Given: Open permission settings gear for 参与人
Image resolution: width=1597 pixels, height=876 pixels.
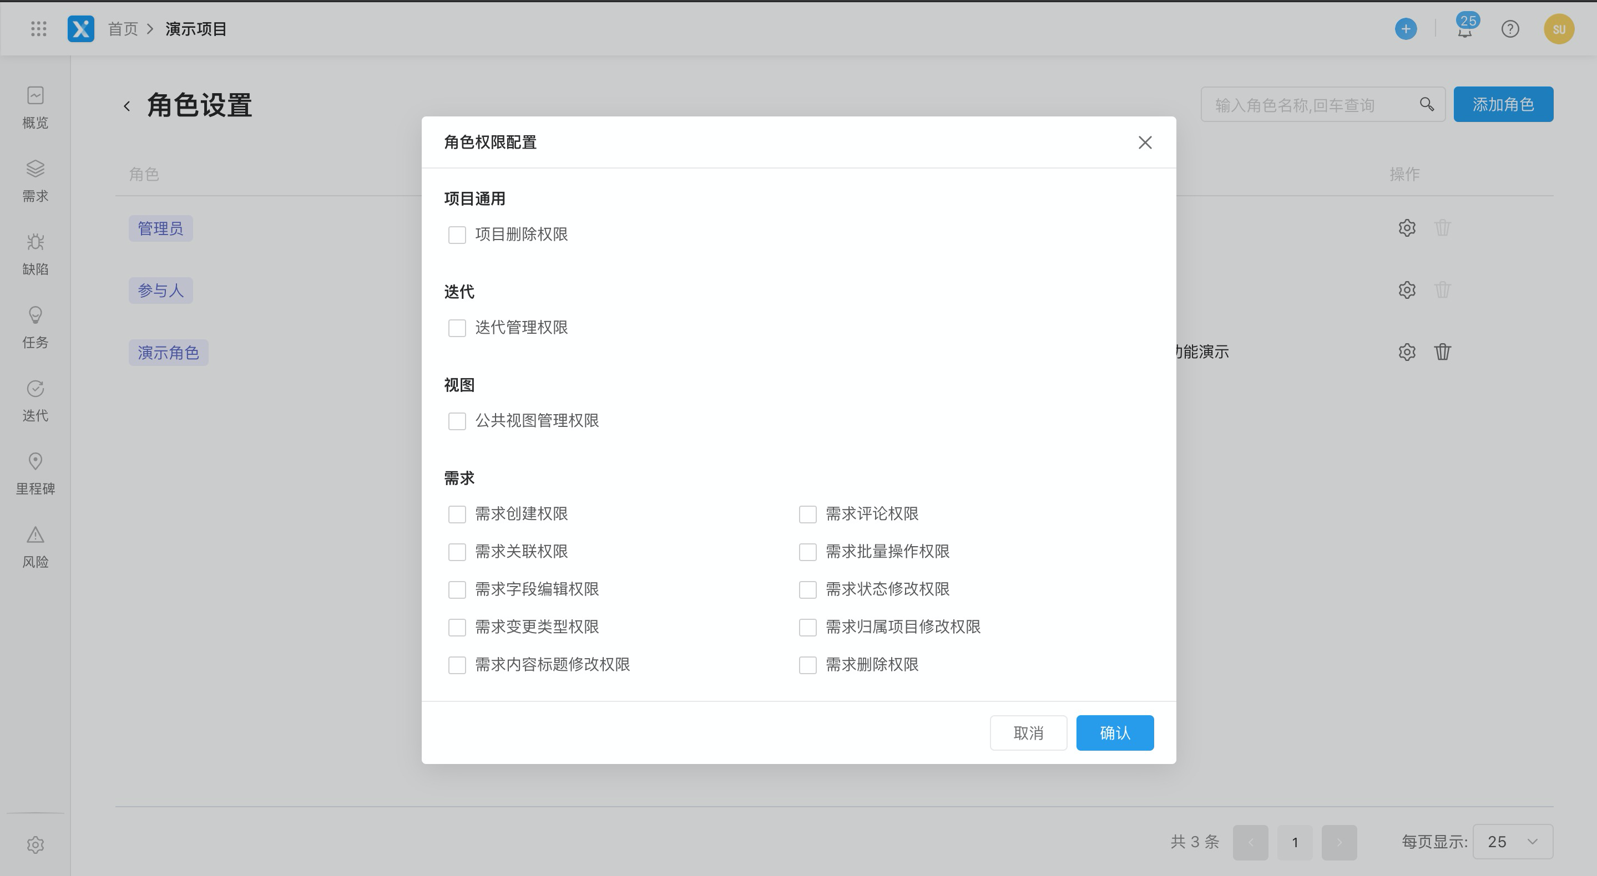Looking at the screenshot, I should pyautogui.click(x=1407, y=290).
